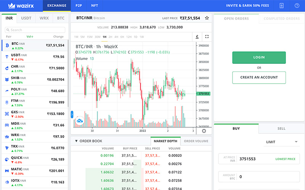Click the QUICK coin icon
This screenshot has height=190, width=305.
(7, 159)
